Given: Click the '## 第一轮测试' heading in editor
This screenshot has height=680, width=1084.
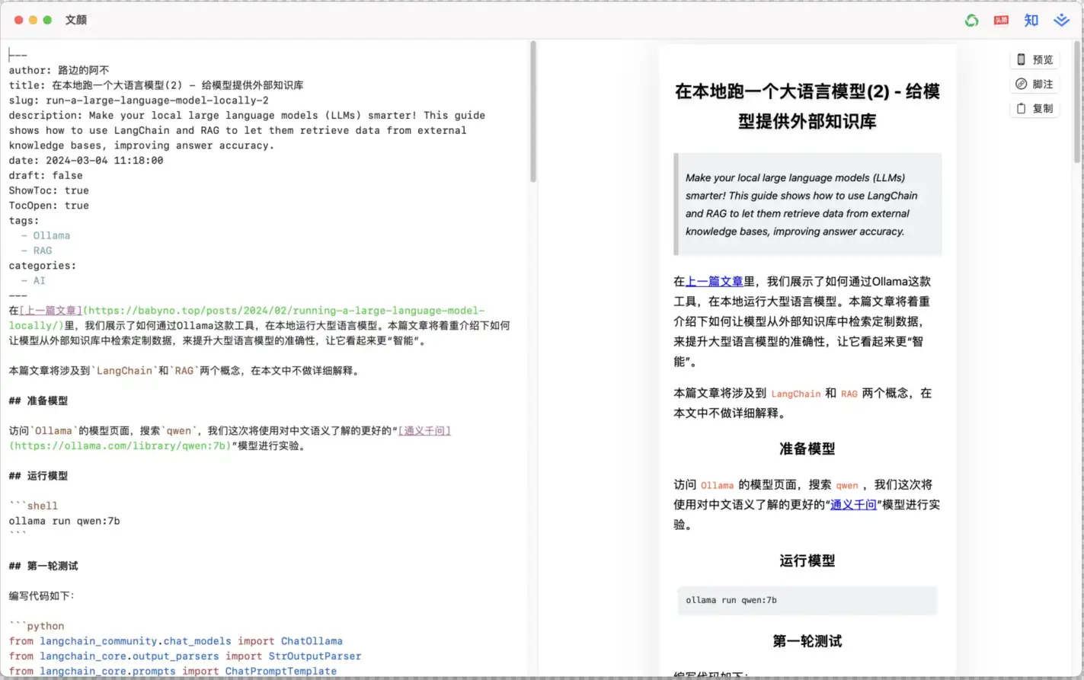Looking at the screenshot, I should click(43, 566).
